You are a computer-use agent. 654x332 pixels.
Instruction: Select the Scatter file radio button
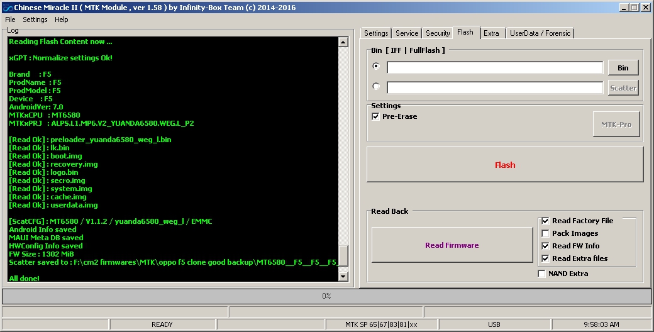[x=376, y=86]
